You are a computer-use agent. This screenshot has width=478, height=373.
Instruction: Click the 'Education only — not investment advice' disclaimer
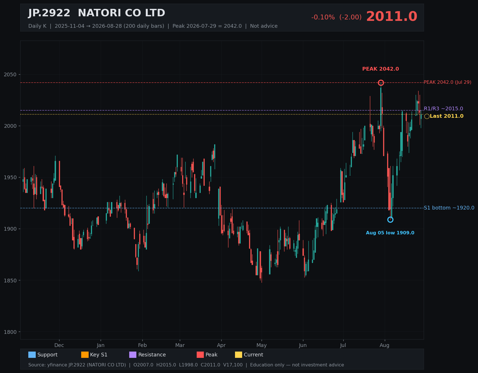click(x=297, y=365)
